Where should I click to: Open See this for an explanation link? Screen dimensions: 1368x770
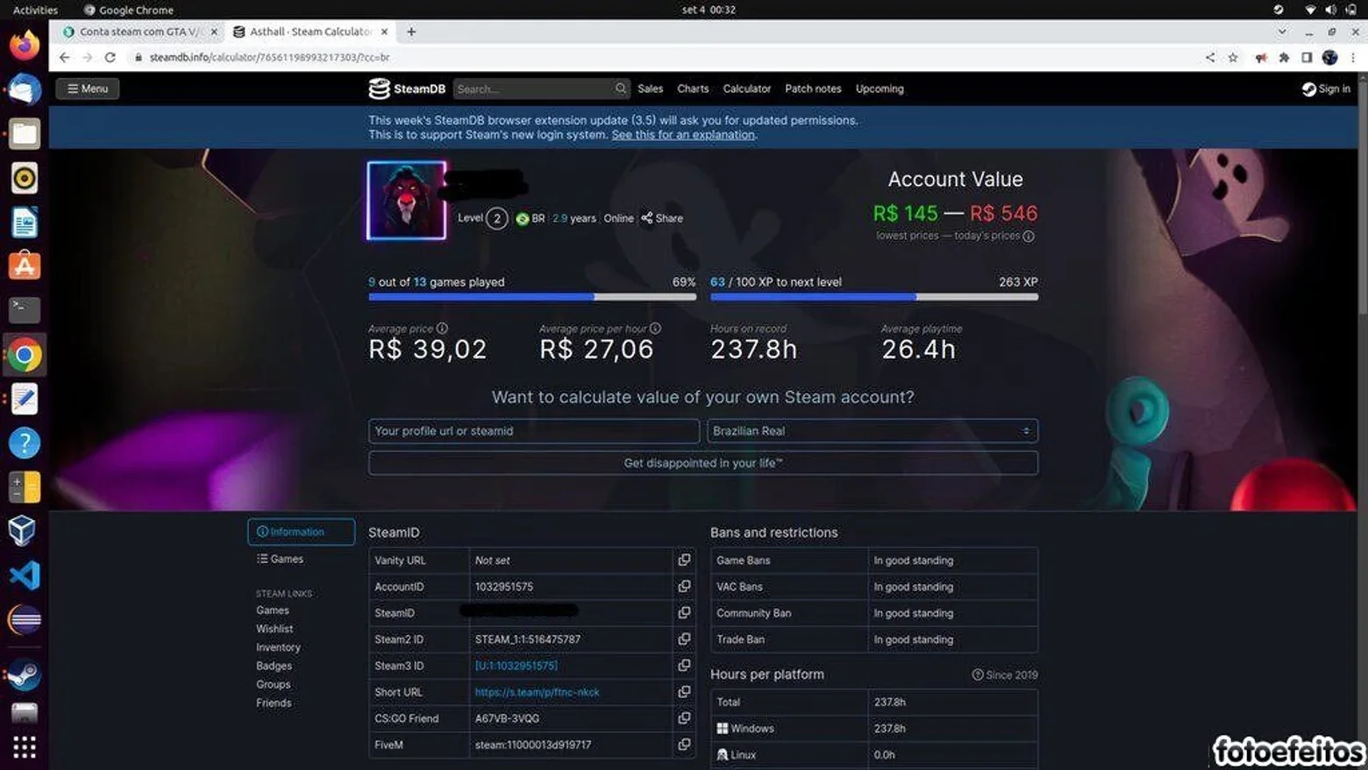click(683, 135)
